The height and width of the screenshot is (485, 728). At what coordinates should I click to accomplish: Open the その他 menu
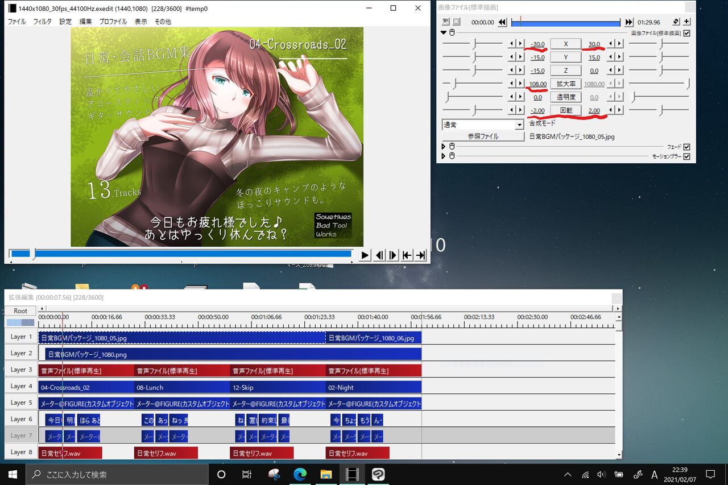tap(163, 22)
